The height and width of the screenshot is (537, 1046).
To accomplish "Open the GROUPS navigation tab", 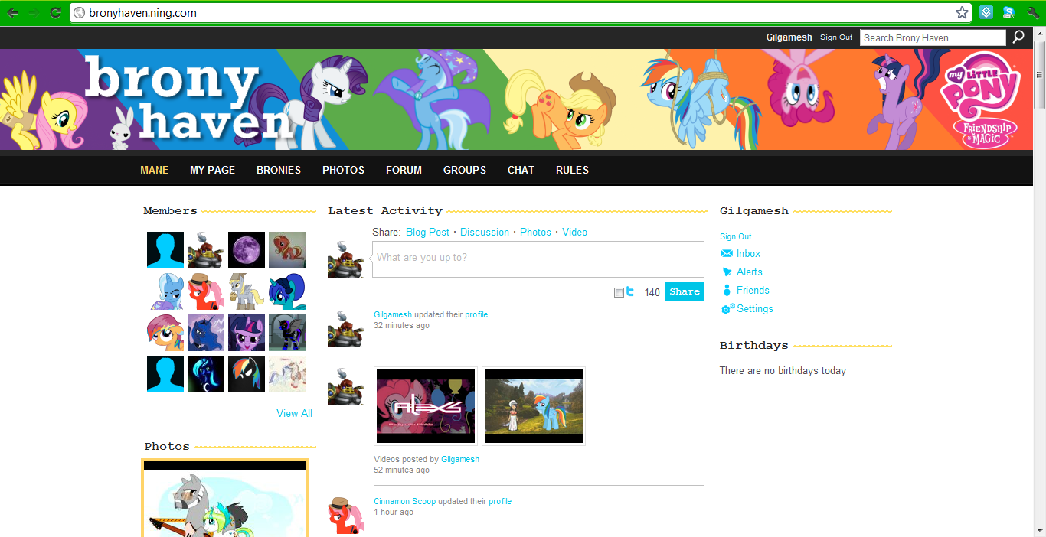I will 465,170.
